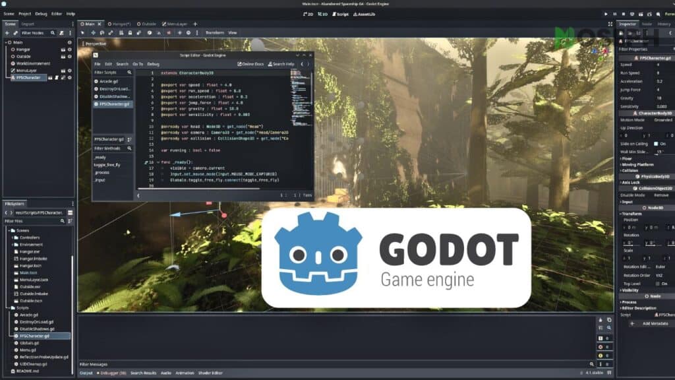Open the Go To menu in the Script Editor

point(138,64)
